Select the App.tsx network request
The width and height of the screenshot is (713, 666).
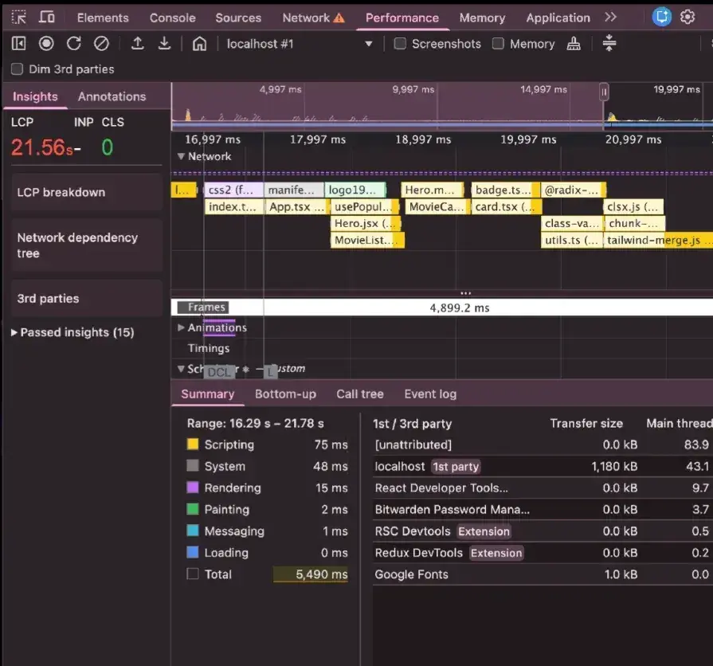[297, 207]
